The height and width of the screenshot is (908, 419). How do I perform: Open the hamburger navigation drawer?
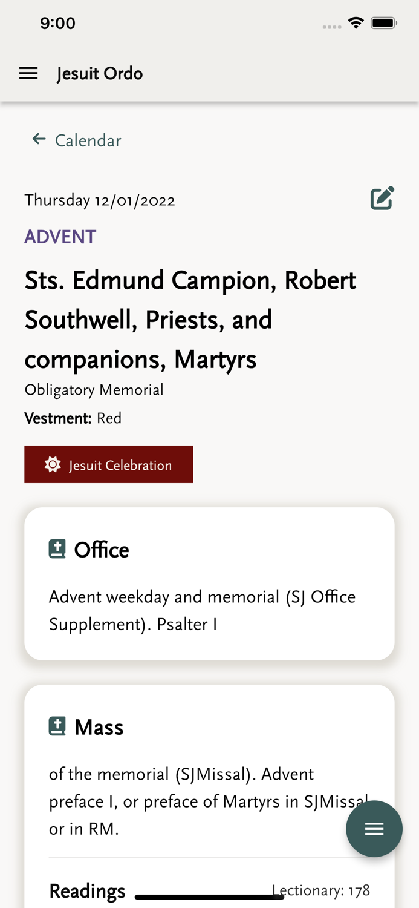pyautogui.click(x=28, y=73)
